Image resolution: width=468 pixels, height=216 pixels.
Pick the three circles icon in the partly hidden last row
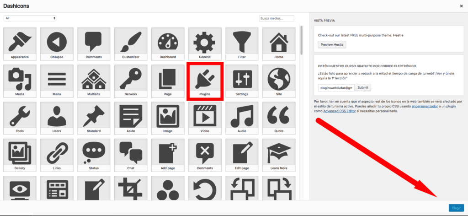(168, 188)
